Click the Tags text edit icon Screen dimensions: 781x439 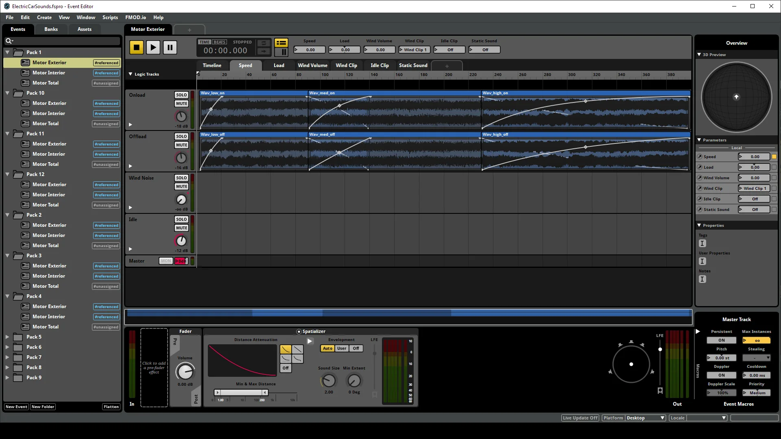(x=702, y=243)
